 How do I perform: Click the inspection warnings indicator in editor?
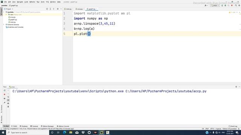(x=232, y=12)
